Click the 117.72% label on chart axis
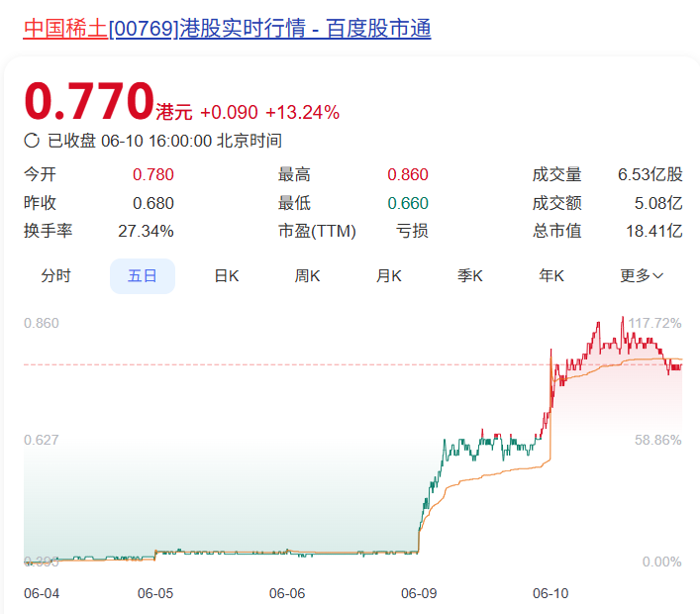 tap(654, 323)
